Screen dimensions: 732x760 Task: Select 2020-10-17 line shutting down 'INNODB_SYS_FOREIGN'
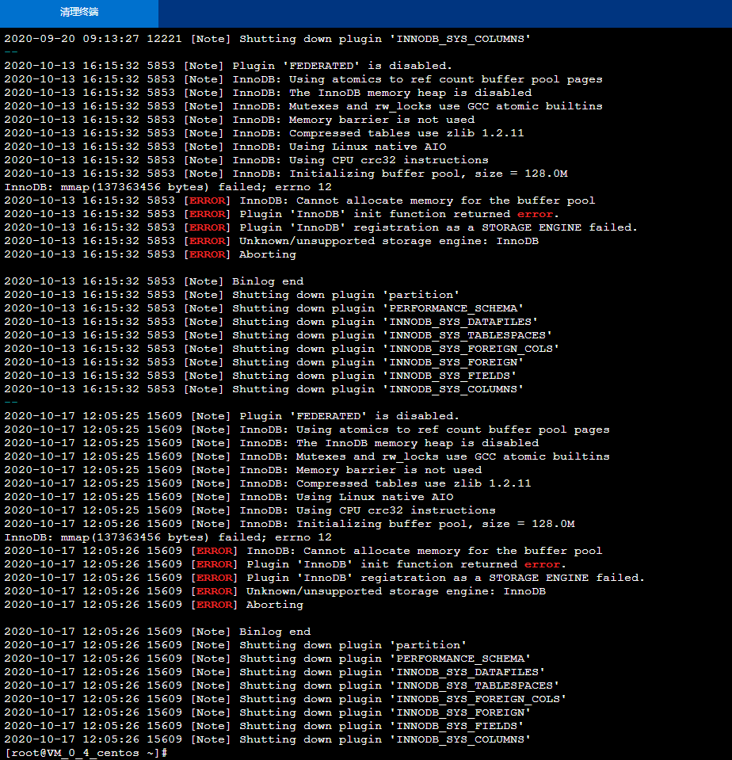point(268,712)
